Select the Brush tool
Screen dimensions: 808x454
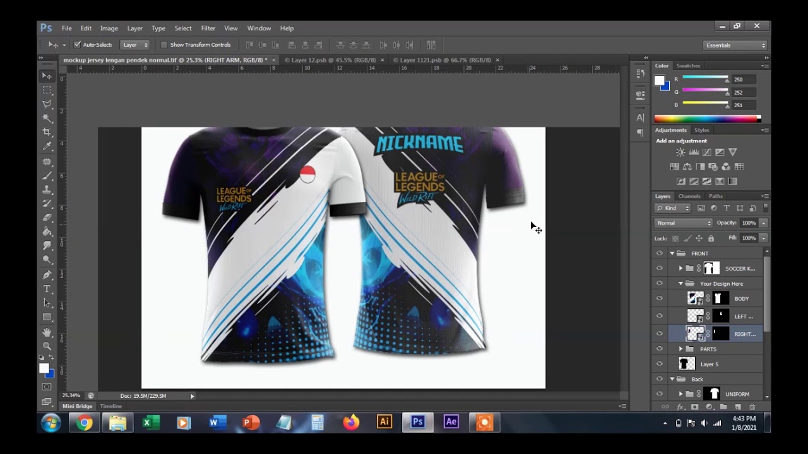tap(47, 176)
